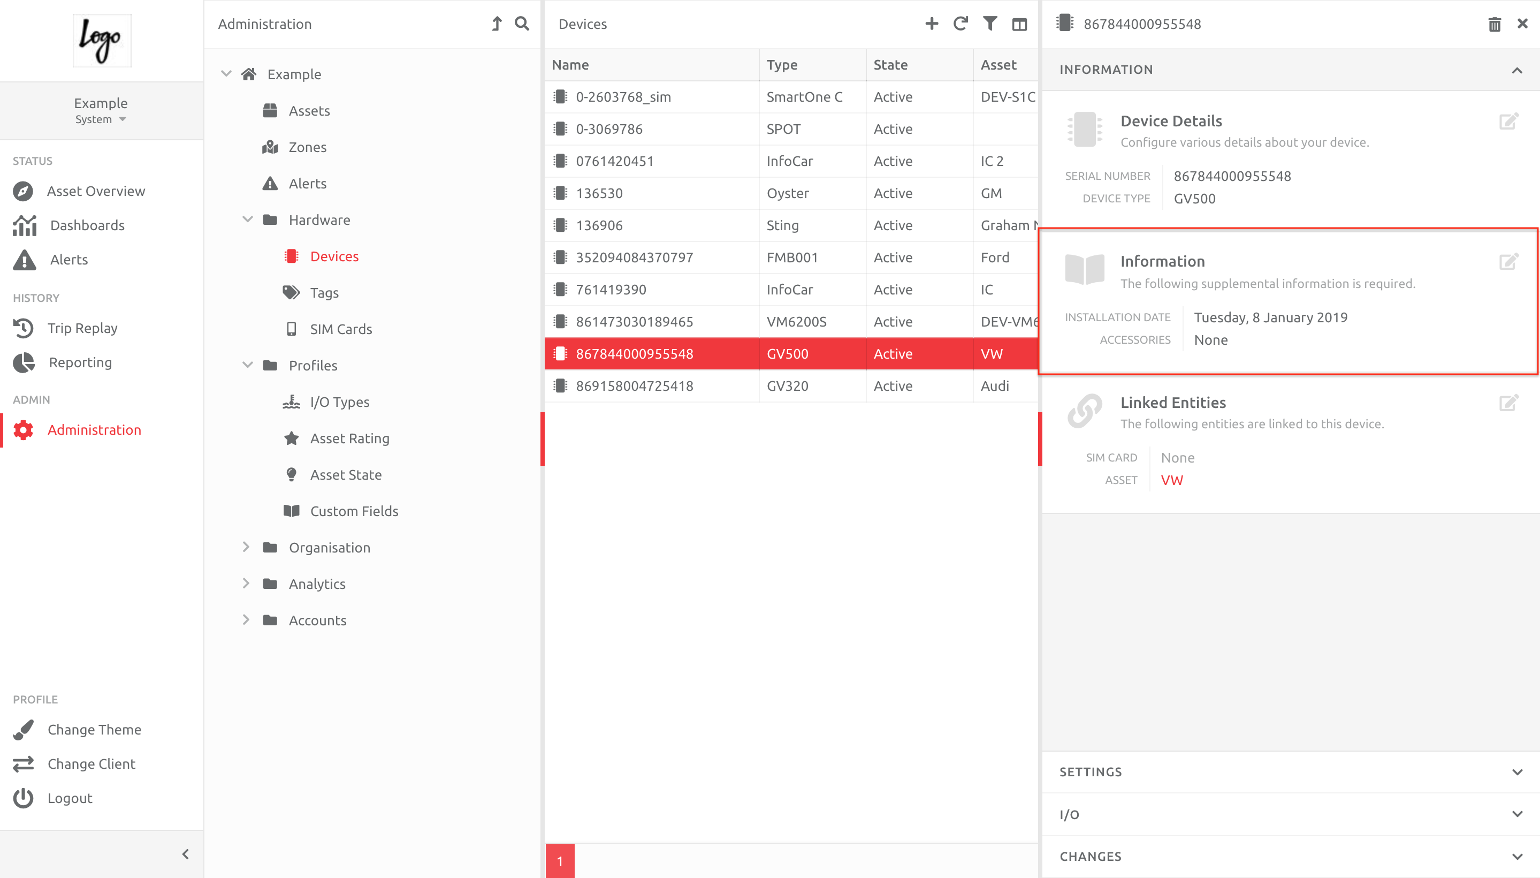Open search in the Administration panel
The width and height of the screenshot is (1540, 878).
522,24
